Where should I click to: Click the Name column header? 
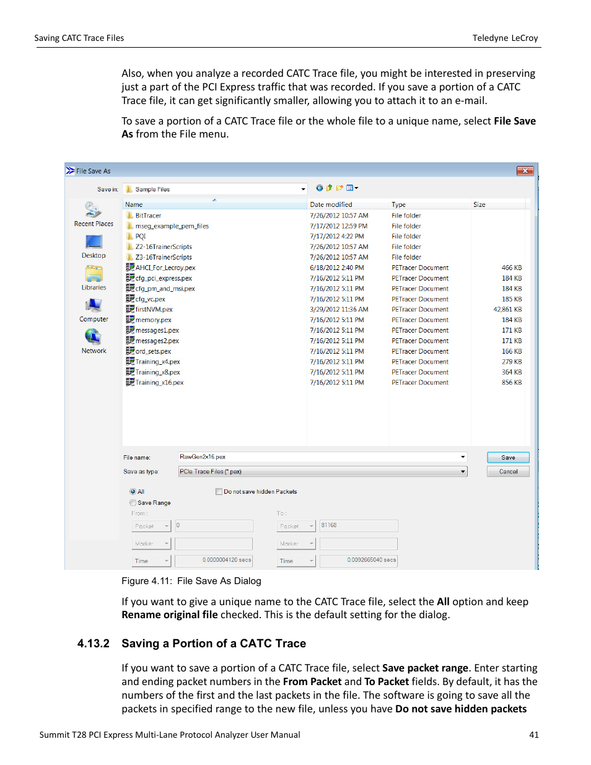pos(133,204)
